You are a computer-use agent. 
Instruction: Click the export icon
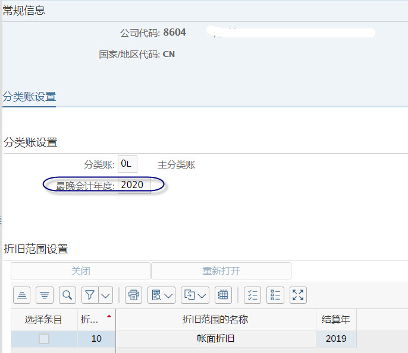tap(189, 295)
